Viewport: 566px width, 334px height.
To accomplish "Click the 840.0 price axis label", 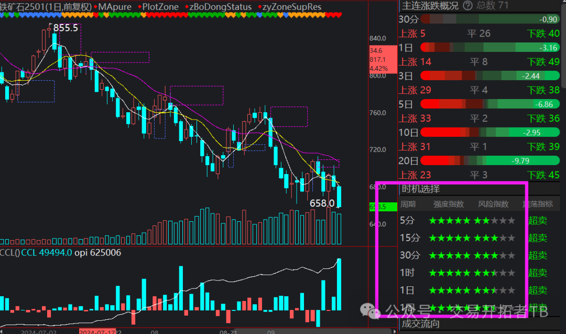I will 377,38.
